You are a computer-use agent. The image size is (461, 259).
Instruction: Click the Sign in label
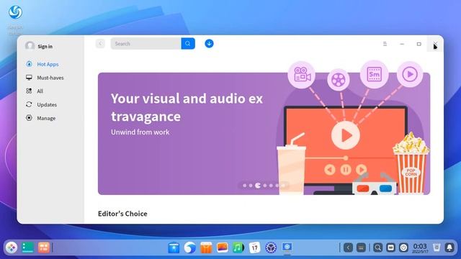coord(45,46)
